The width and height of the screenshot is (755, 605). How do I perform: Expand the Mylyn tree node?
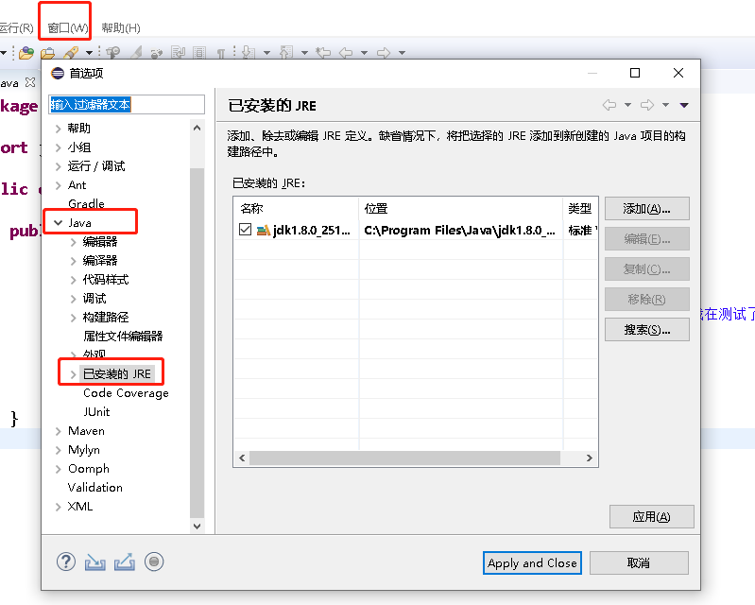[x=59, y=450]
